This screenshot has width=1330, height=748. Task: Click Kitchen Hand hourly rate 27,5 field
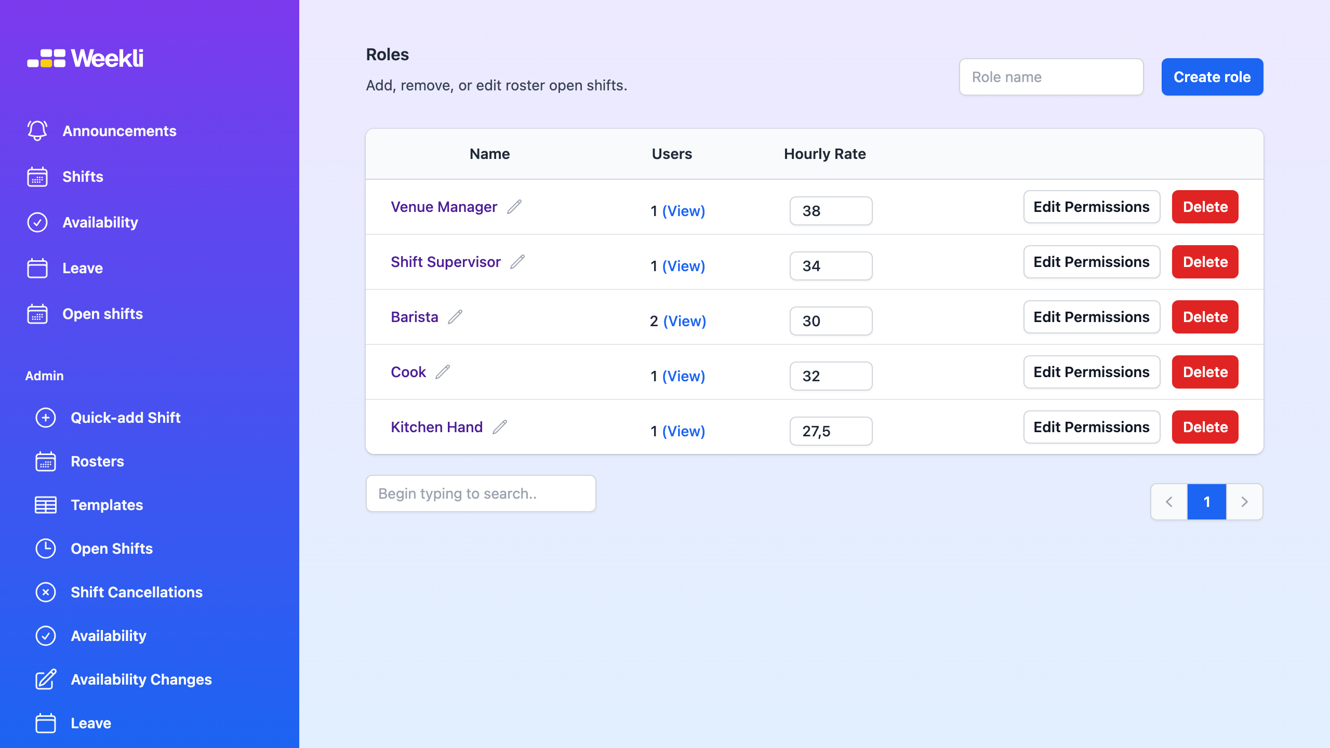click(x=831, y=431)
